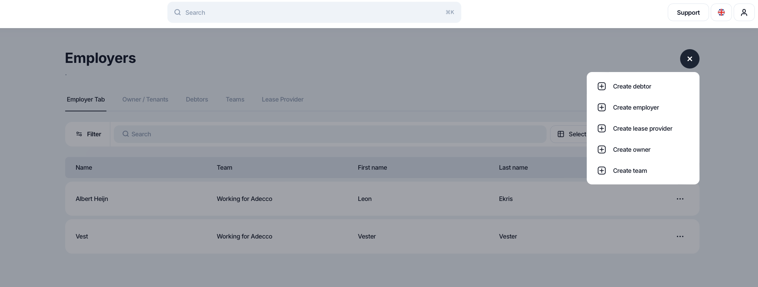The height and width of the screenshot is (287, 758).
Task: Click the Support button
Action: (688, 12)
